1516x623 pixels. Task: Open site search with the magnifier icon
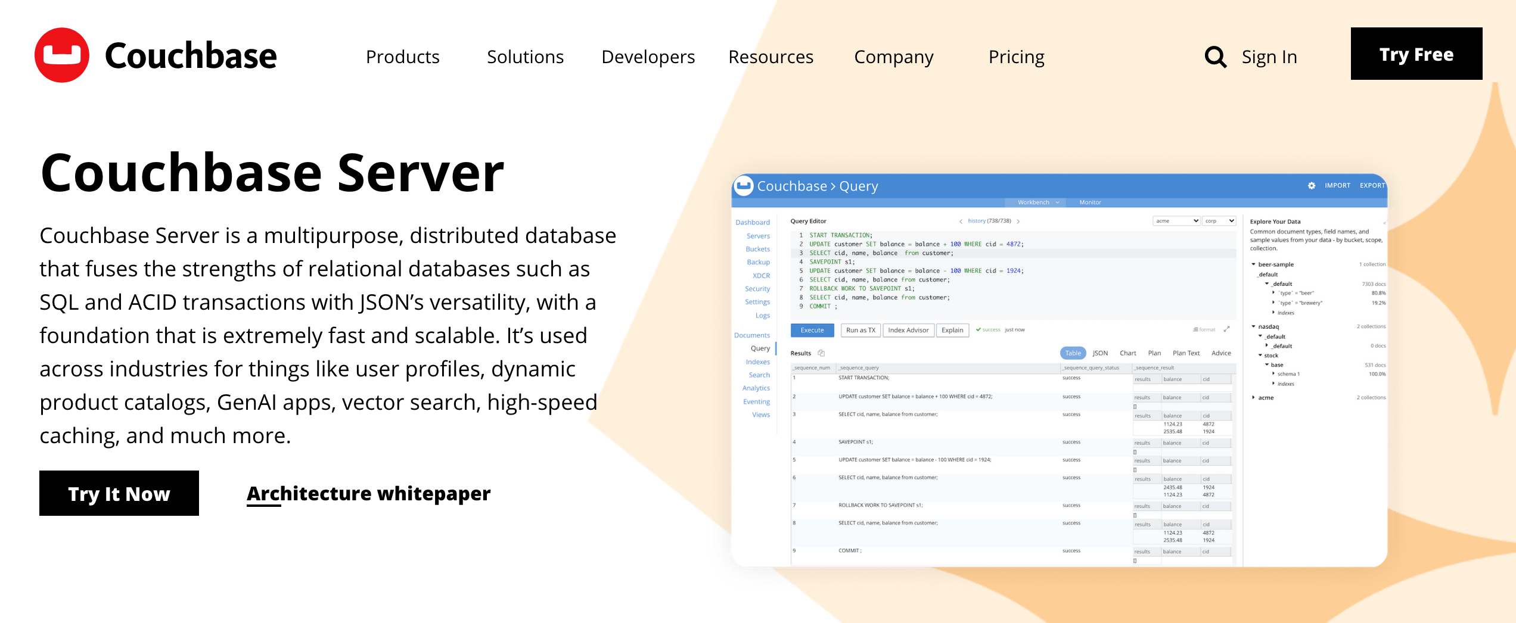click(x=1215, y=57)
